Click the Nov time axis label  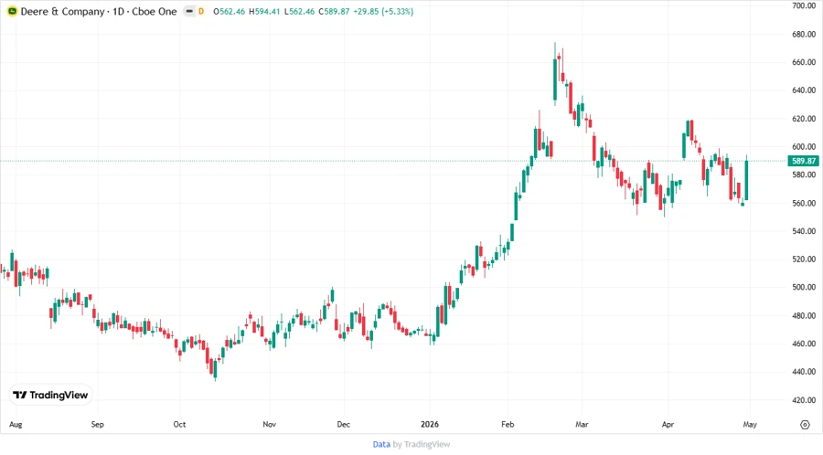269,425
